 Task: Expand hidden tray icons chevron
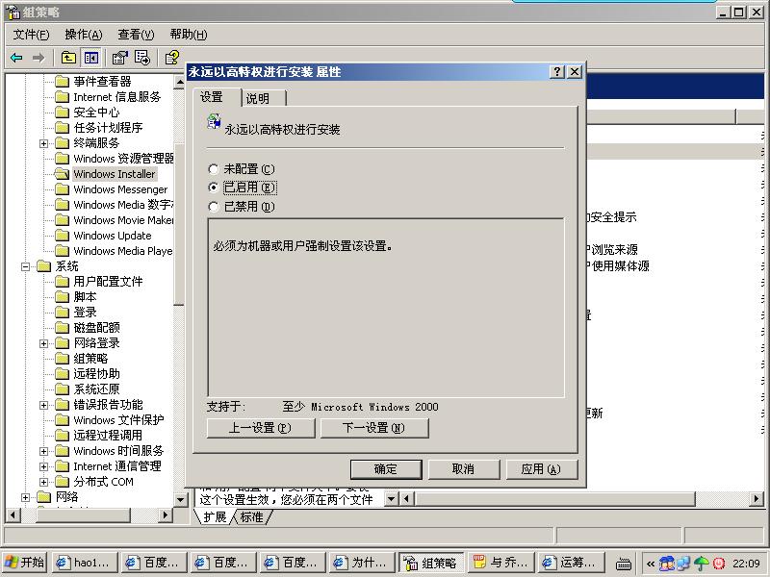[x=651, y=564]
